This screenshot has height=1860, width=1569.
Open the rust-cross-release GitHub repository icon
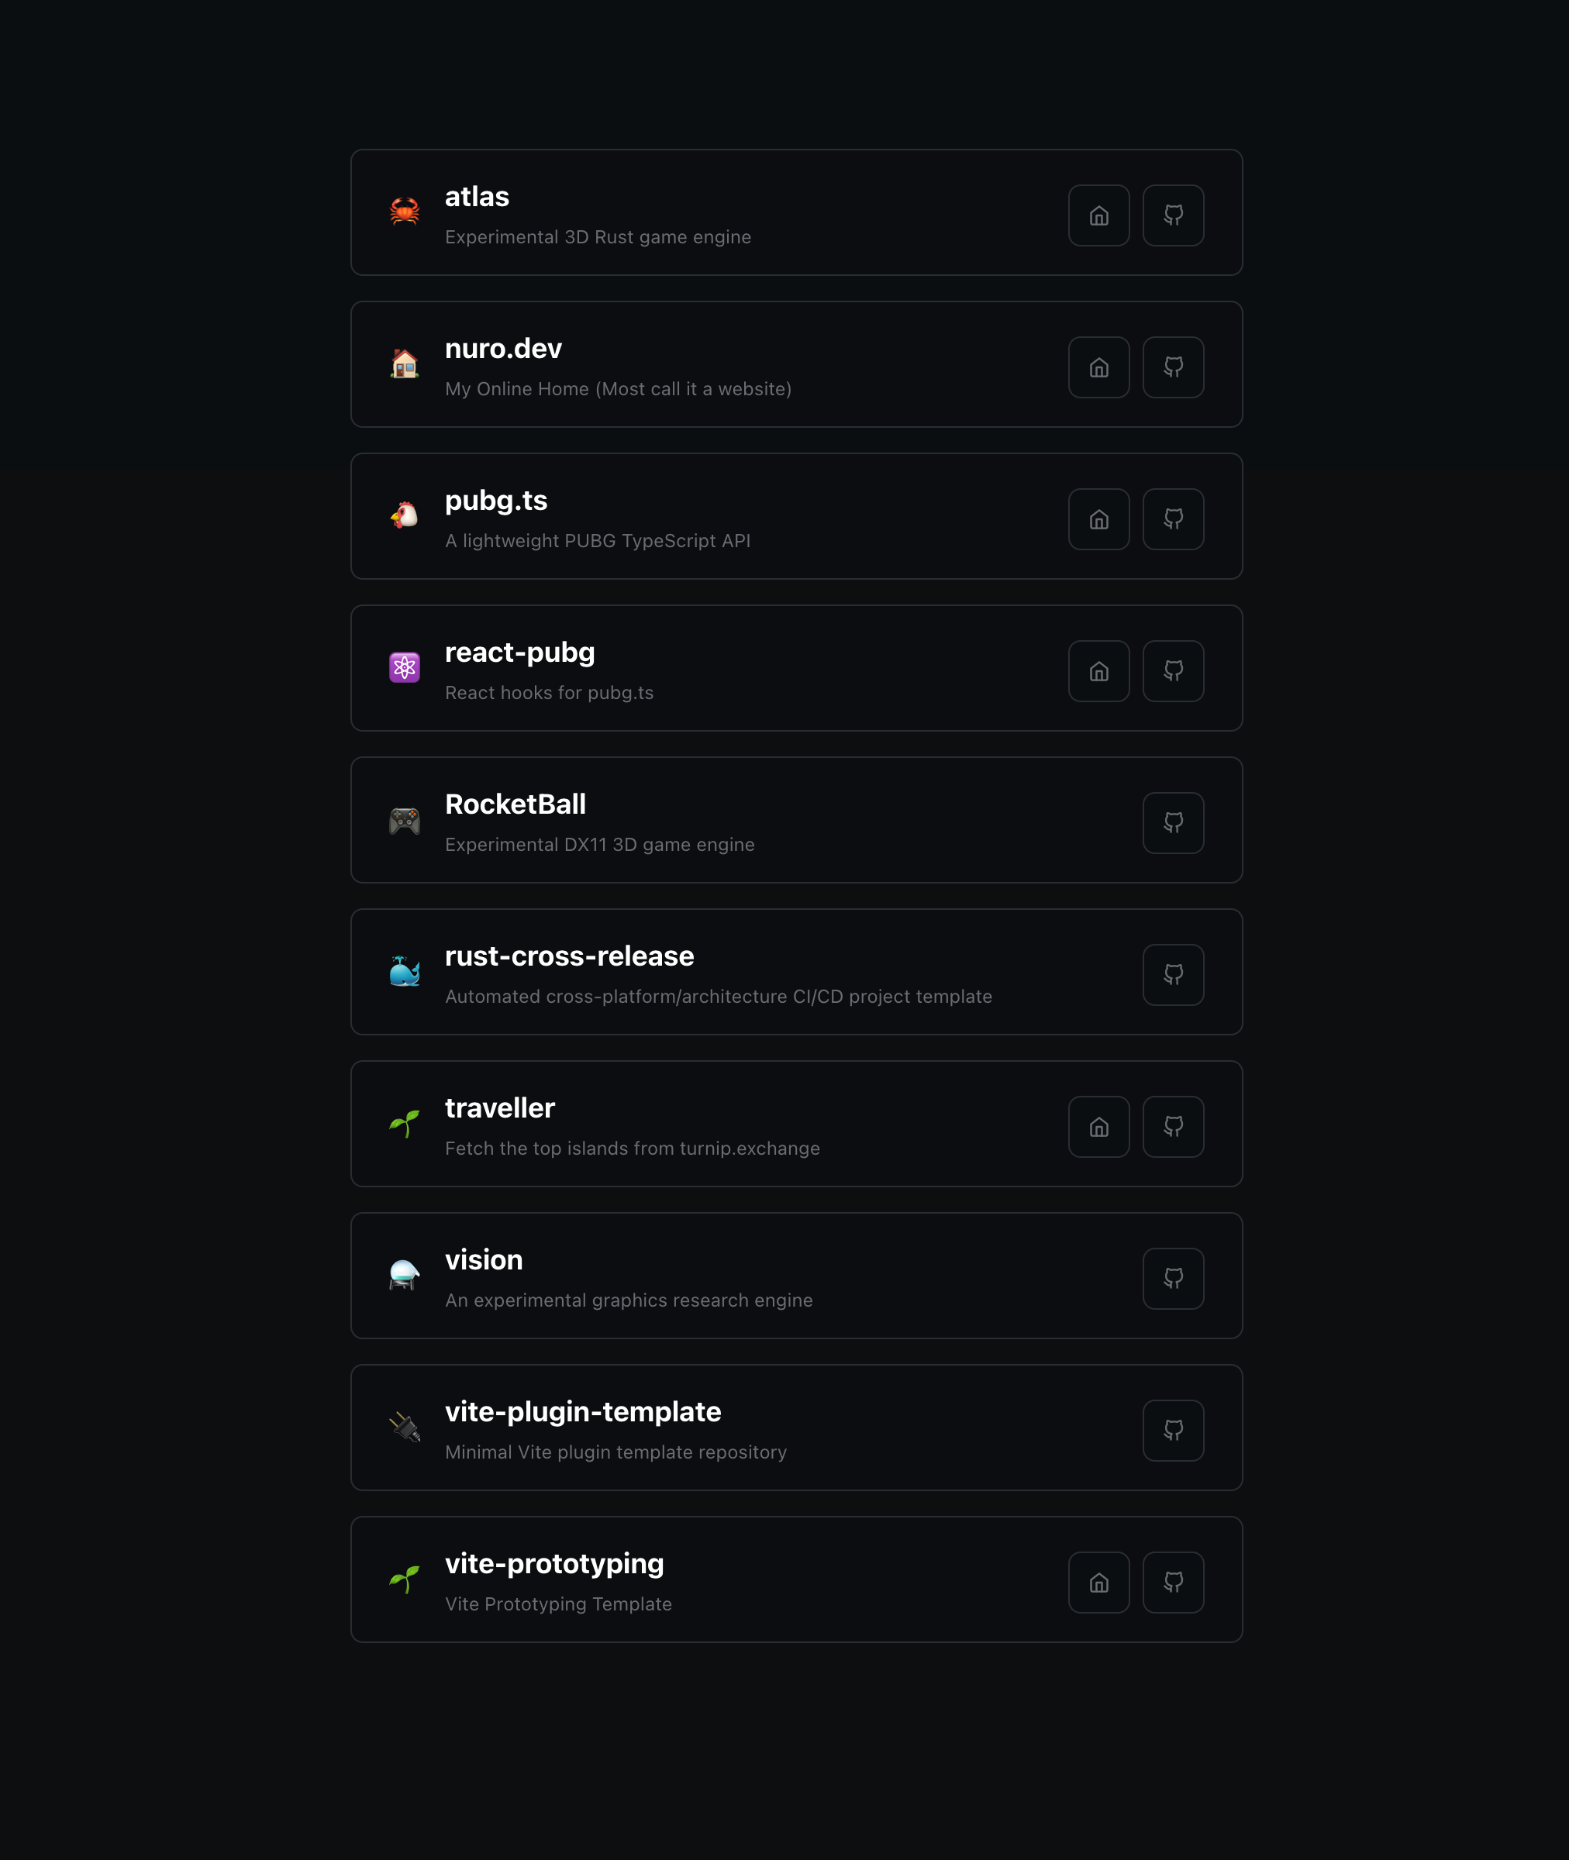(x=1173, y=974)
